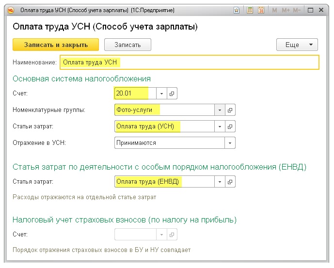Open the calendar icon in title bar
The image size is (334, 268).
tap(261, 10)
